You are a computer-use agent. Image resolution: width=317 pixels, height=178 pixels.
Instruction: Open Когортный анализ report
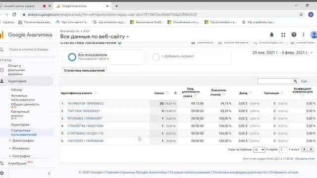click(x=20, y=114)
